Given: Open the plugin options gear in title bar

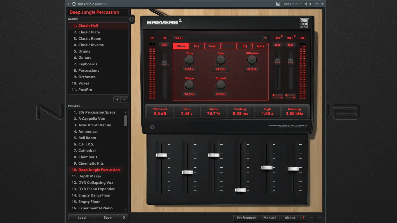Looking at the screenshot, I should pos(74,4).
